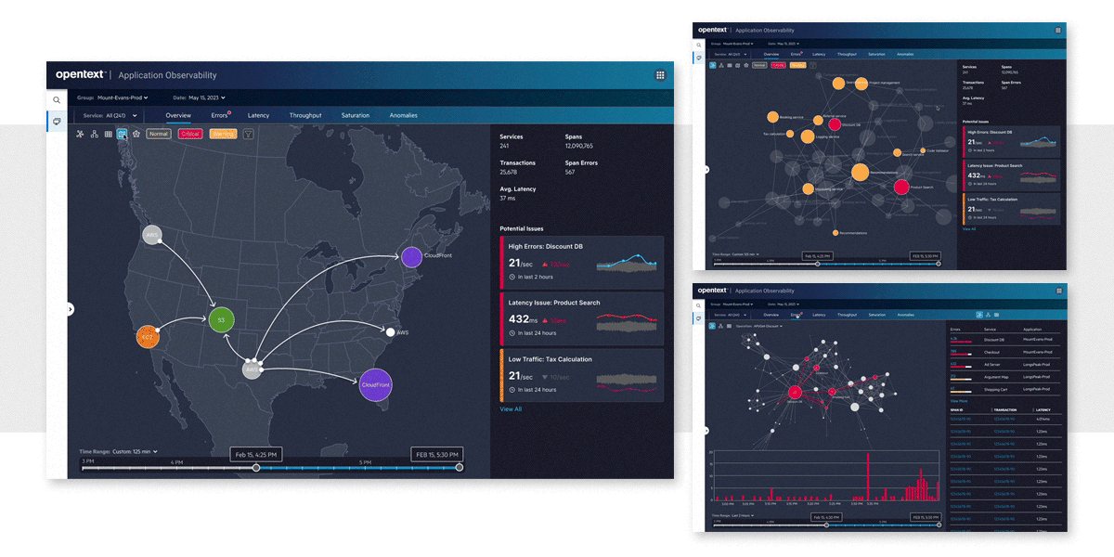Expand left panel arrow in bottom-right window

(706, 430)
